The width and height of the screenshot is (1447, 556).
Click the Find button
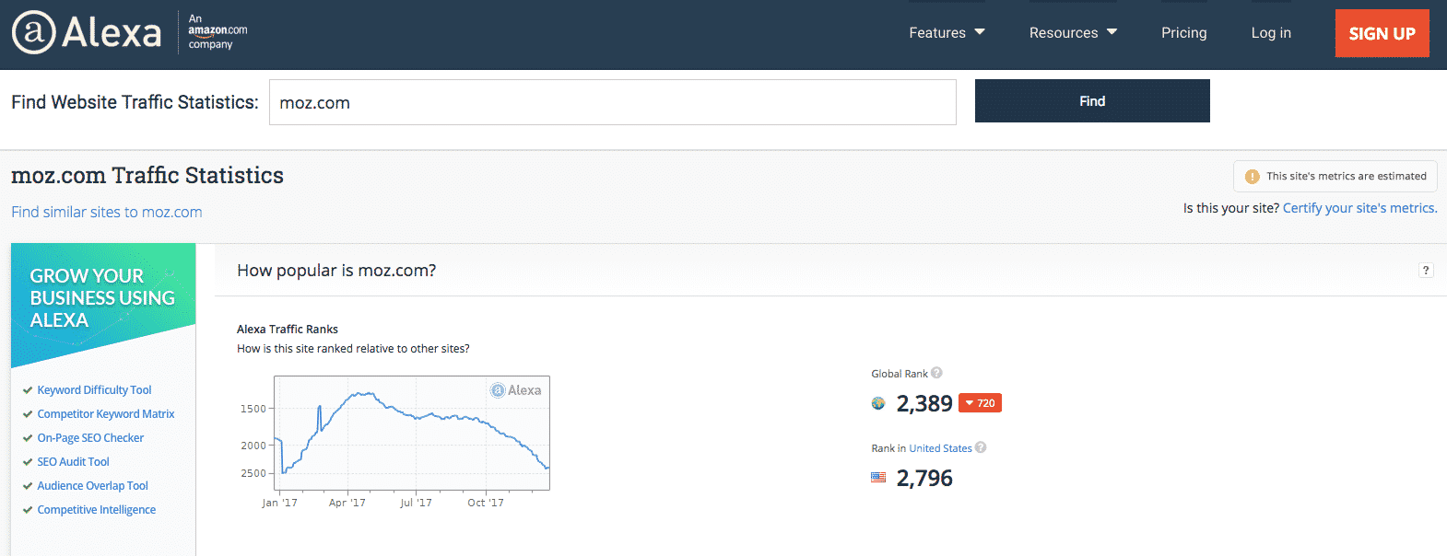pos(1092,100)
